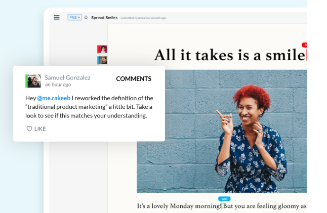327x213 pixels.
Task: Click Samuel Gonzalez's avatar in comment
Action: [33, 81]
